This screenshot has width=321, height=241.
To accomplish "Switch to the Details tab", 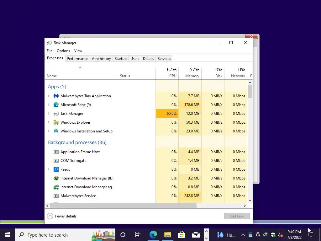I will [x=148, y=59].
